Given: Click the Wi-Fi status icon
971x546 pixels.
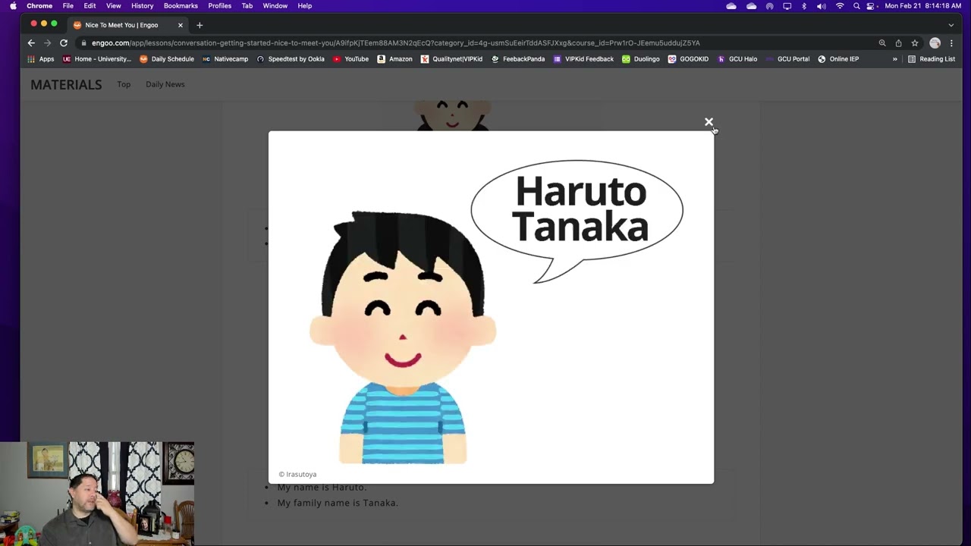Looking at the screenshot, I should click(840, 6).
